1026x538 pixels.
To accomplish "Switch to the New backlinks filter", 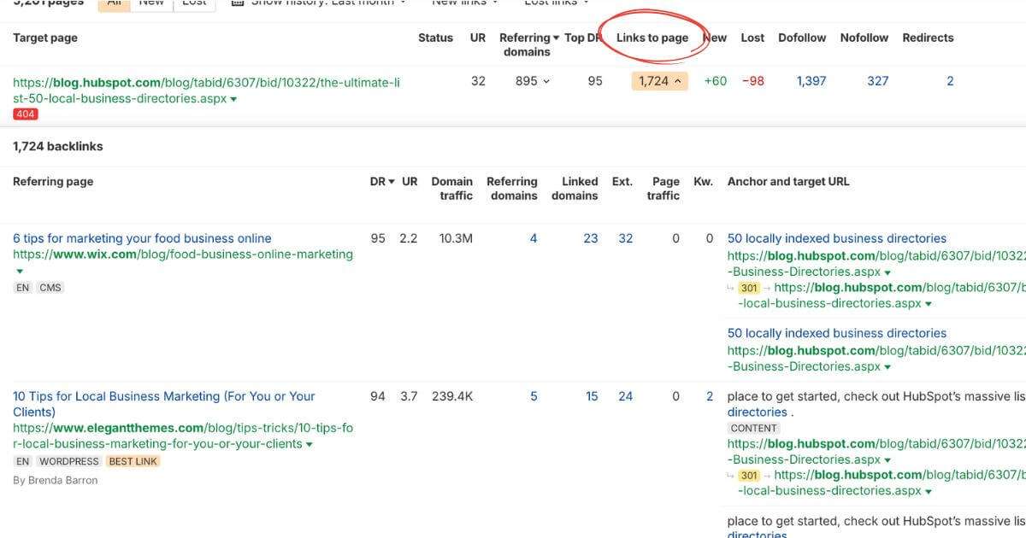I will tap(151, 3).
